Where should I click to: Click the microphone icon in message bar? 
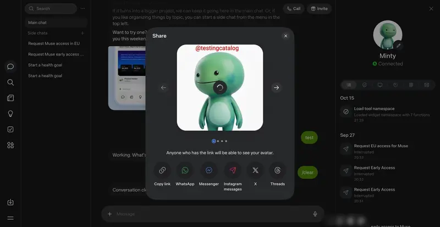pyautogui.click(x=315, y=214)
